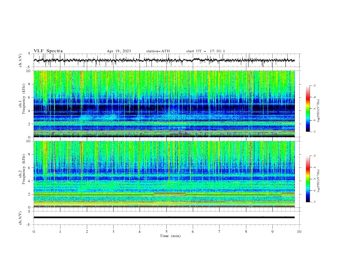The width and height of the screenshot is (337, 260).
Task: Click the upper 'log(PSD)(V²/Hz)' colorbar label
Action: click(x=318, y=111)
